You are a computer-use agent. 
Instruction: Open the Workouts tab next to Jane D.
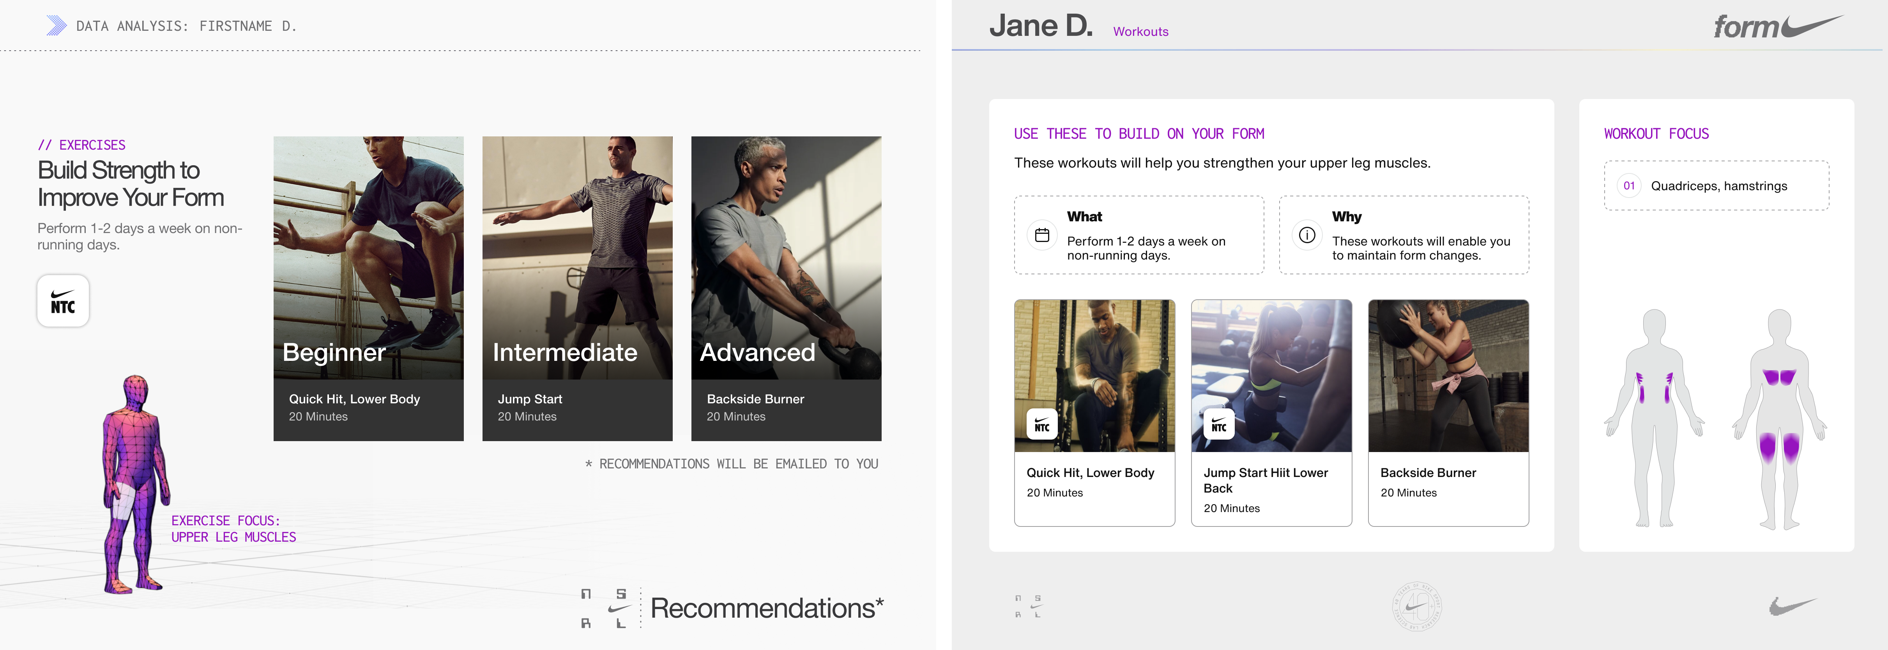1140,32
